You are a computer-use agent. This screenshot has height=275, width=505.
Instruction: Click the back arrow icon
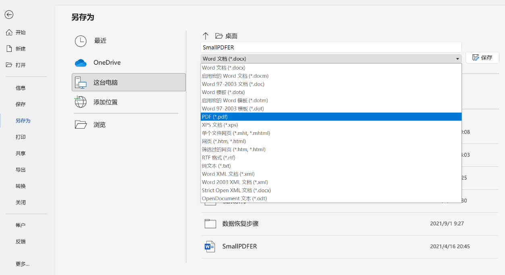9,14
